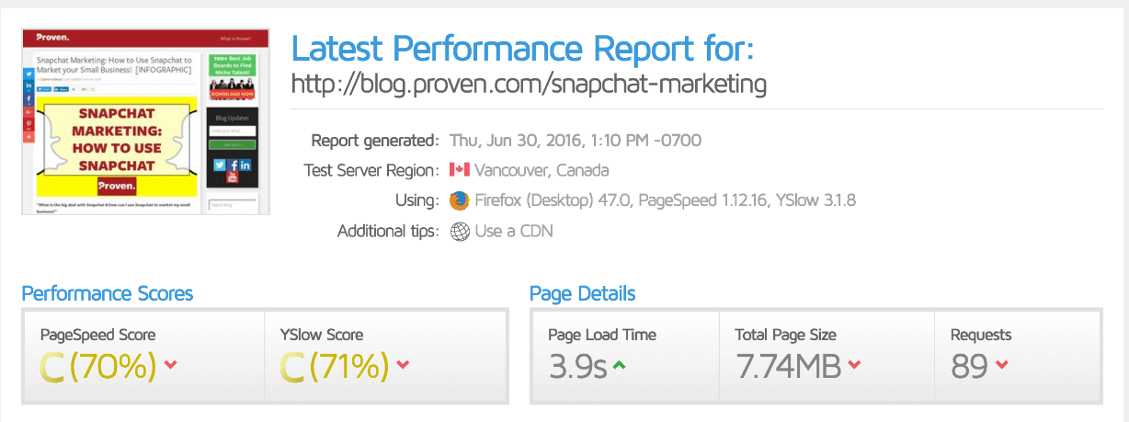Click the Canada flag icon
This screenshot has width=1129, height=422.
click(459, 170)
